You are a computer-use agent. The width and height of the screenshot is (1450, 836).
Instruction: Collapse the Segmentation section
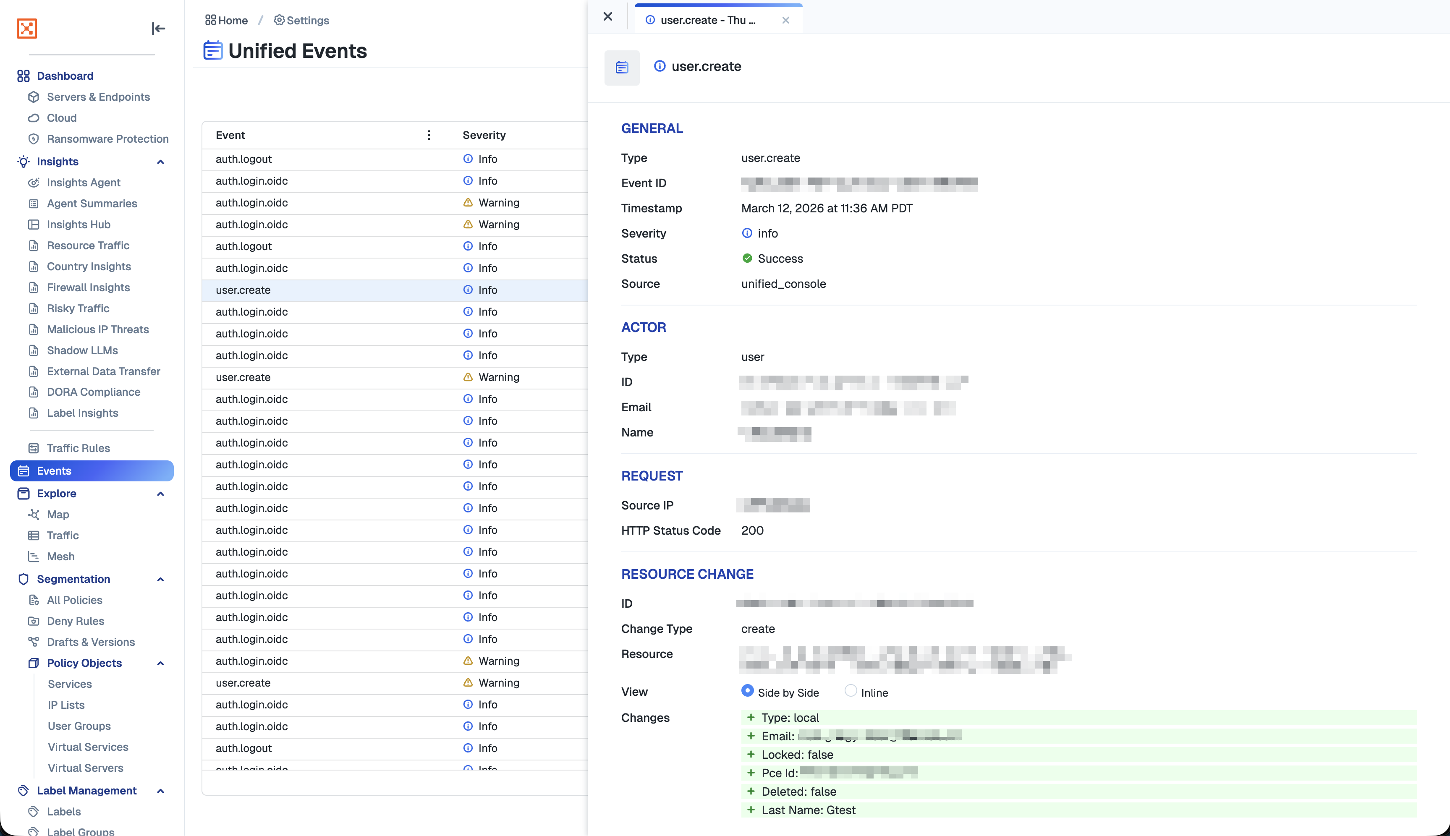pyautogui.click(x=160, y=579)
